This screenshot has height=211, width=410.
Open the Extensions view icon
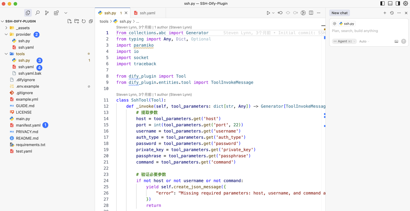tap(56, 13)
